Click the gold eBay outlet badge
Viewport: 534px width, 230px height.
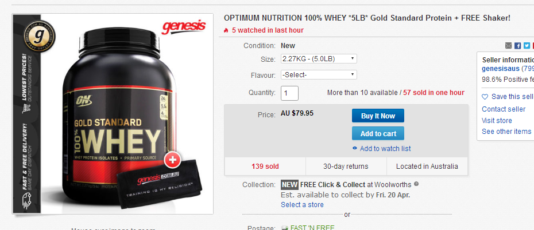point(40,36)
